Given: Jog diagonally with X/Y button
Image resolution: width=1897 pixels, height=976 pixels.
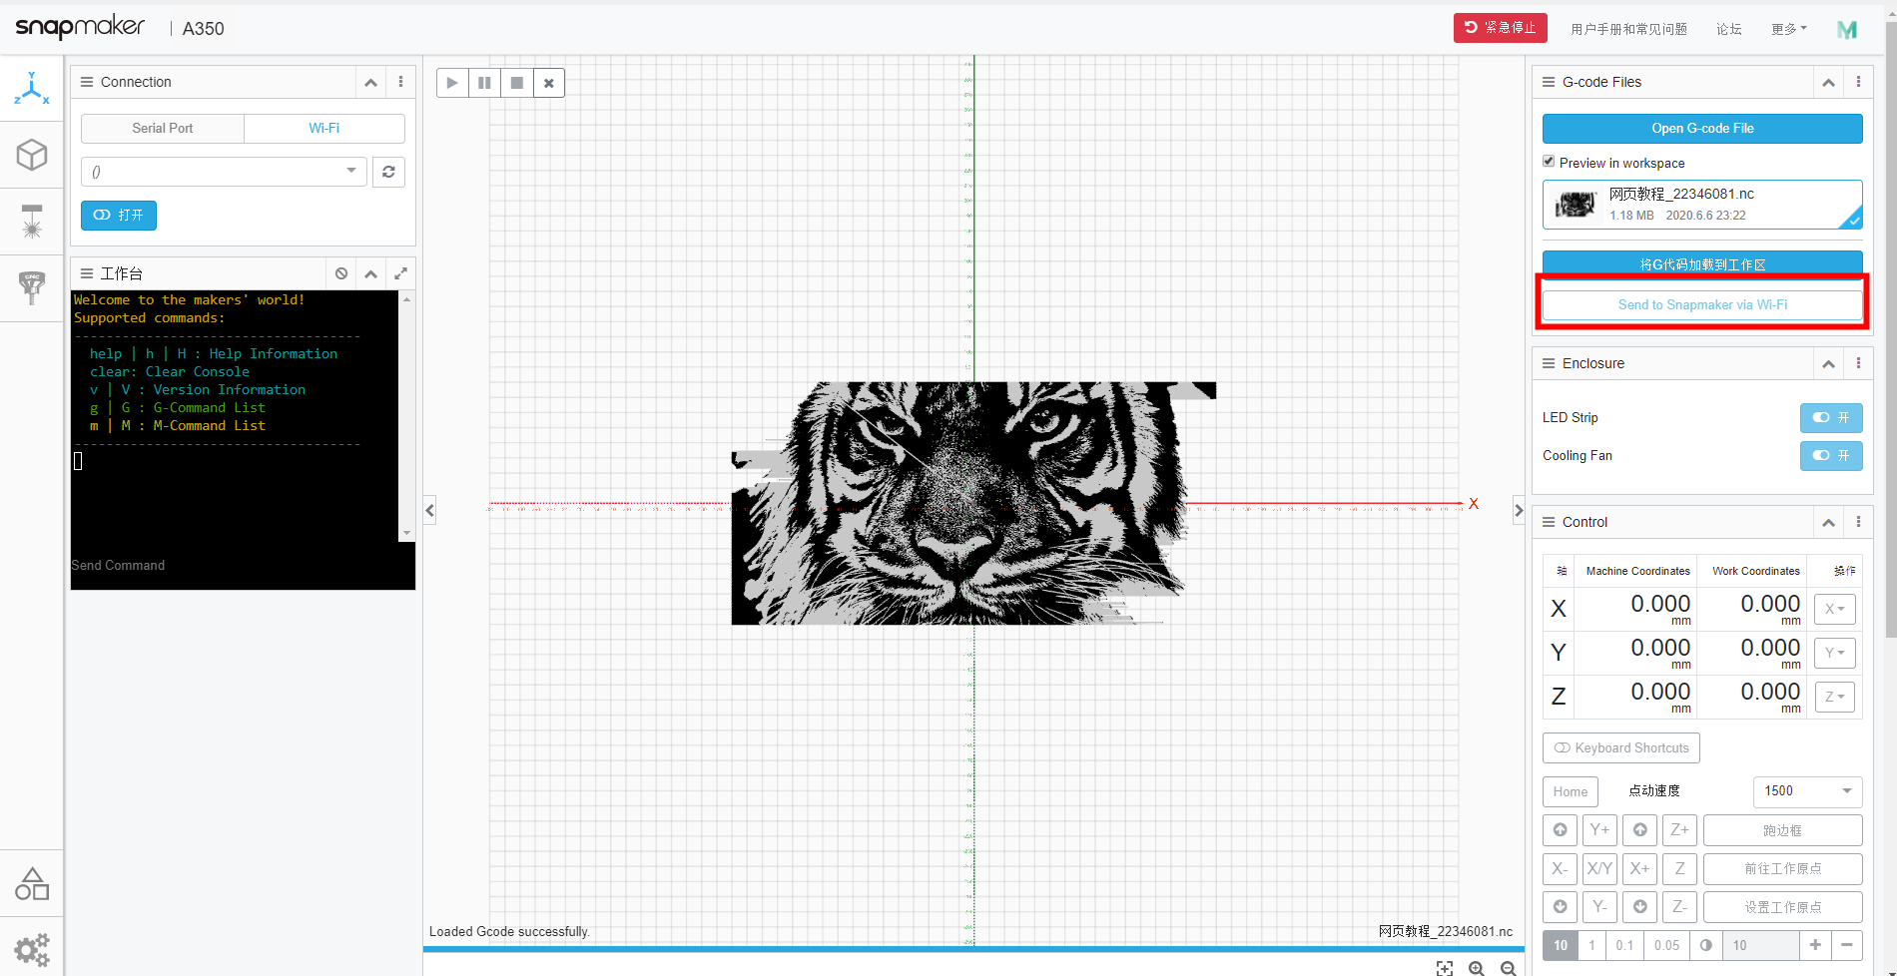Looking at the screenshot, I should coord(1599,868).
